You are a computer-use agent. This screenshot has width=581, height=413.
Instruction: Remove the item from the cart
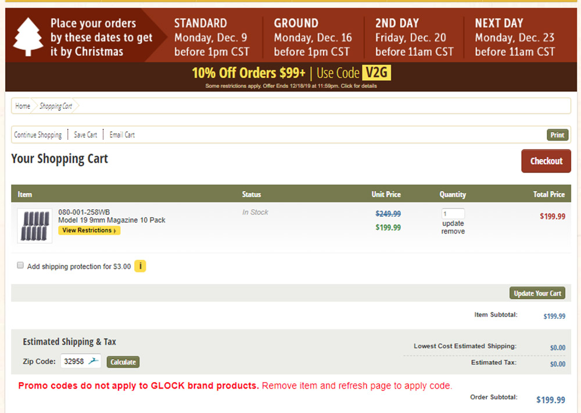pos(453,231)
